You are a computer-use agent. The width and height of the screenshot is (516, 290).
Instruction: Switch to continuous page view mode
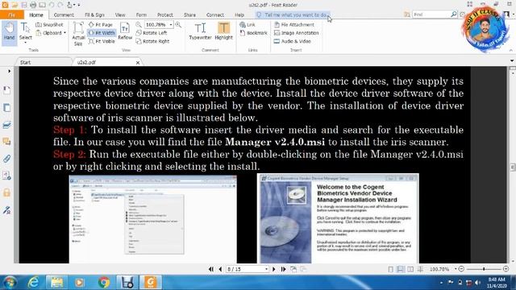[x=401, y=269]
